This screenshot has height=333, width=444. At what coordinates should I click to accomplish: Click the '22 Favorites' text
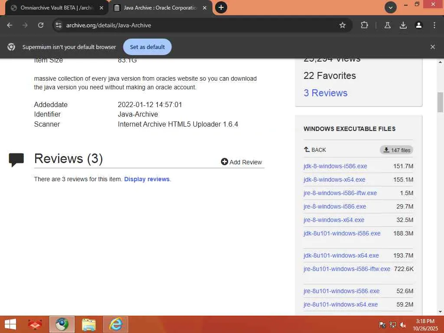(x=330, y=75)
